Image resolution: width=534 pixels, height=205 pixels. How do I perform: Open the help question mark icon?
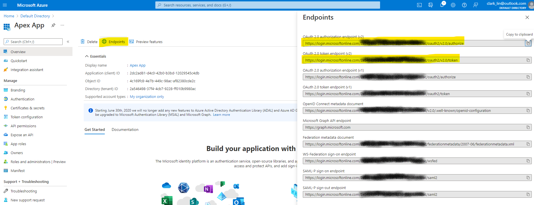(464, 5)
